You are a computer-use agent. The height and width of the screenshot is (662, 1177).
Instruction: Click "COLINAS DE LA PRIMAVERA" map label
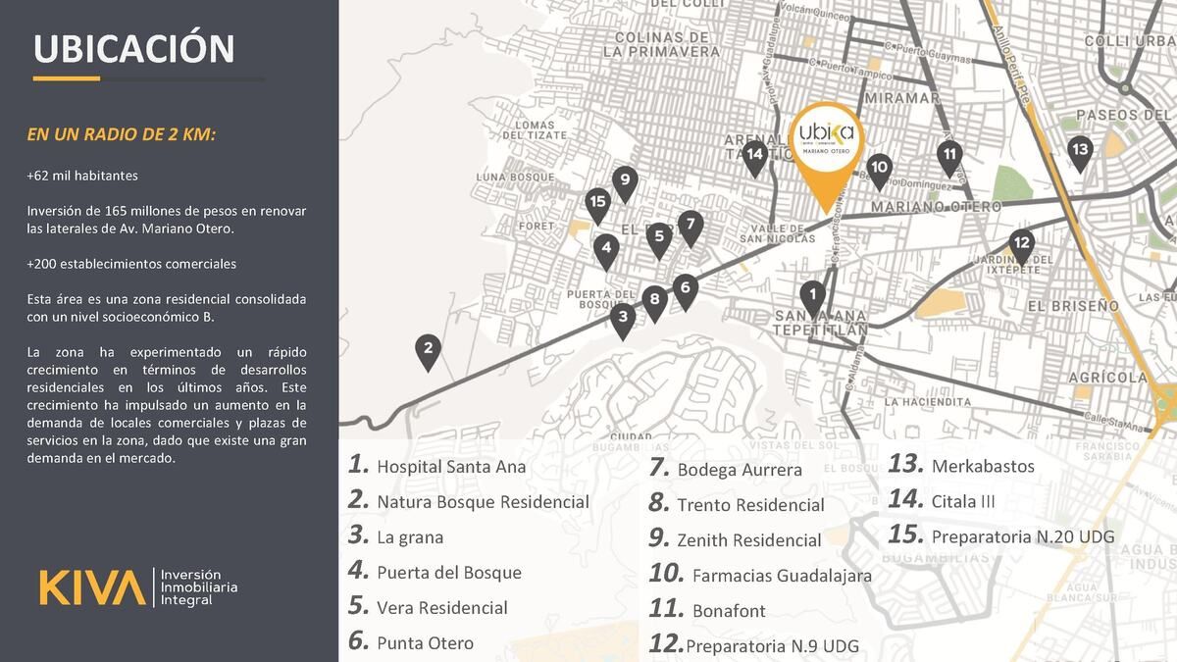pos(661,44)
